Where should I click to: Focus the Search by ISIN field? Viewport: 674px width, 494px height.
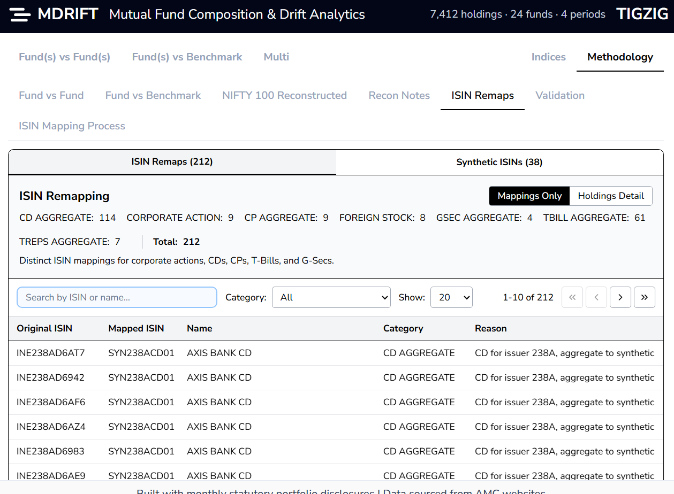[117, 297]
